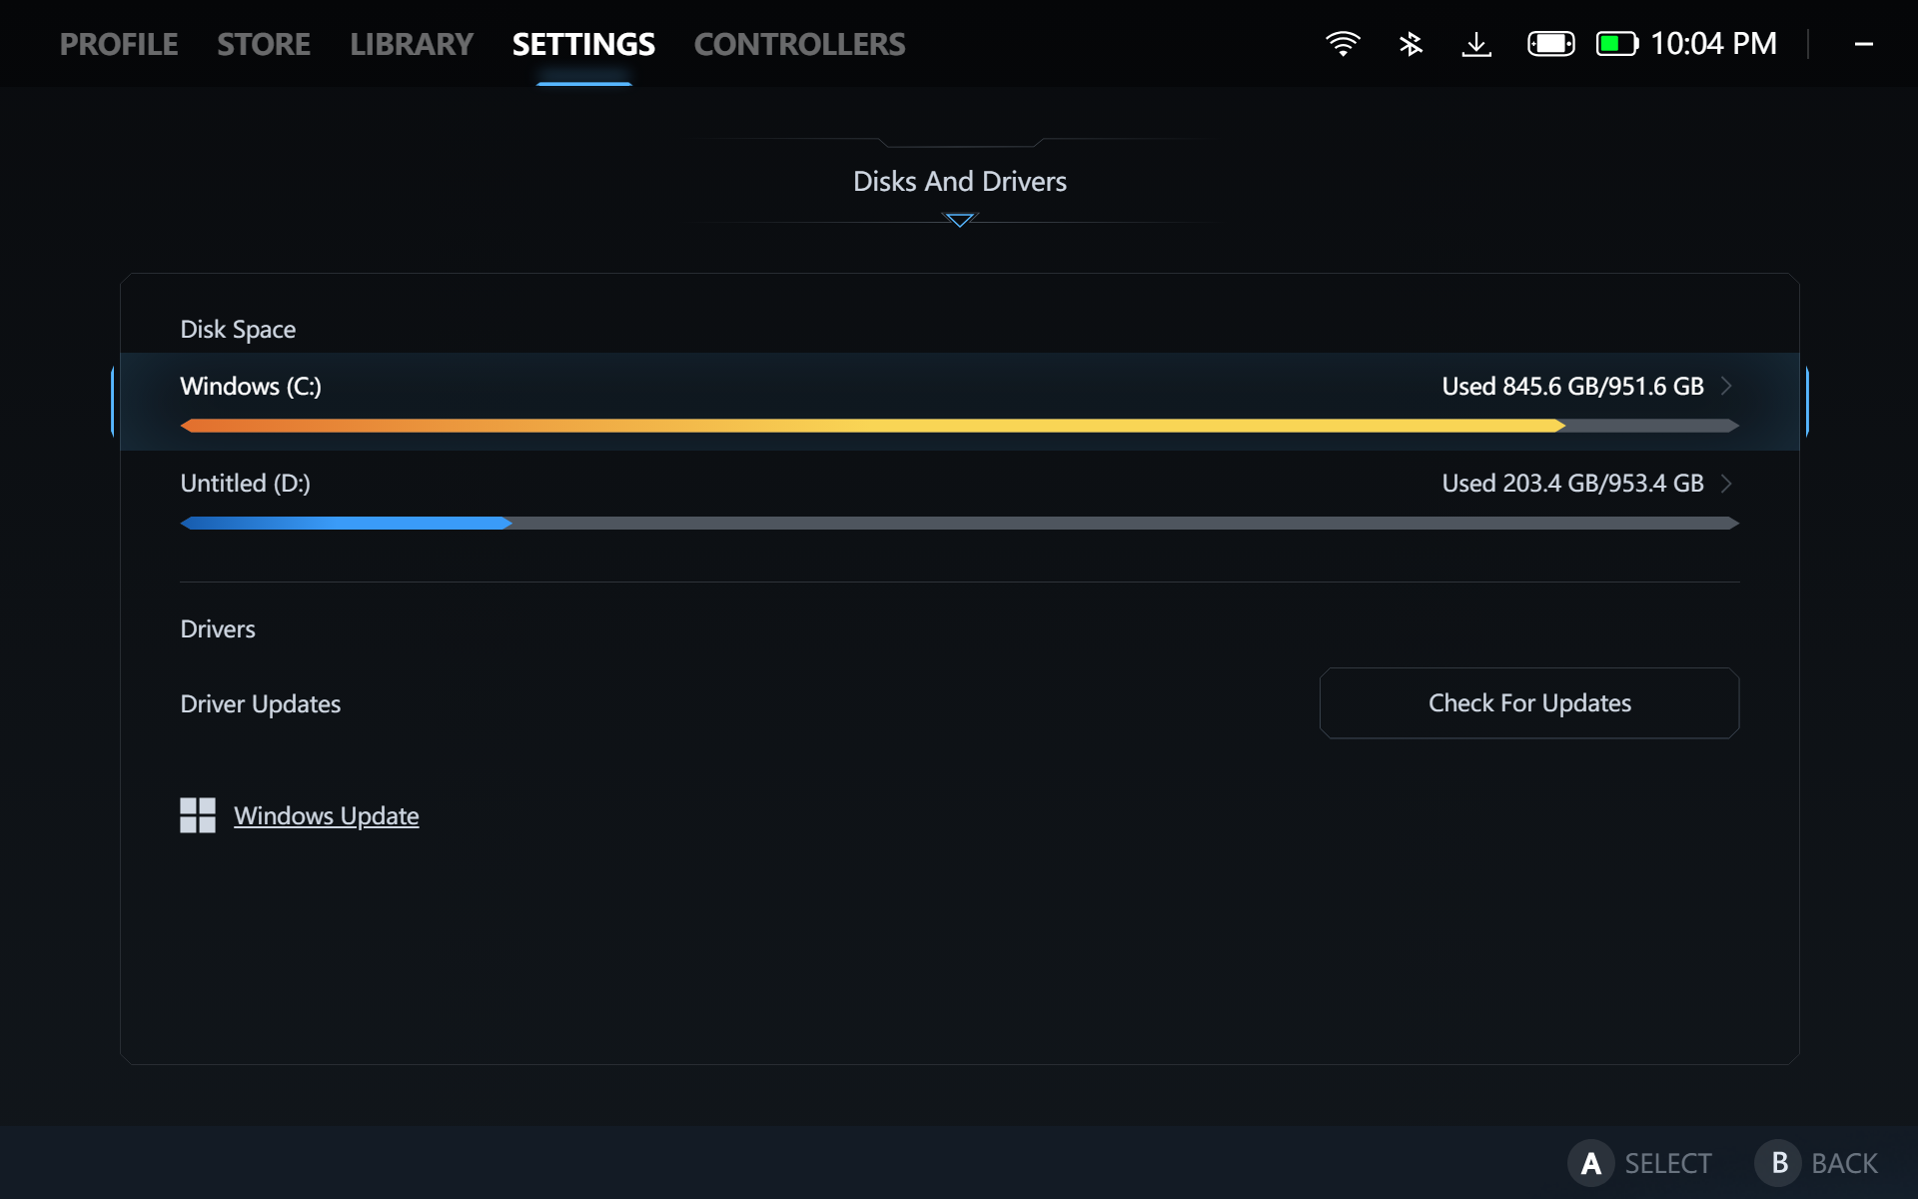The height and width of the screenshot is (1199, 1918).
Task: Expand details for Windows (C:) drive
Action: click(1727, 386)
